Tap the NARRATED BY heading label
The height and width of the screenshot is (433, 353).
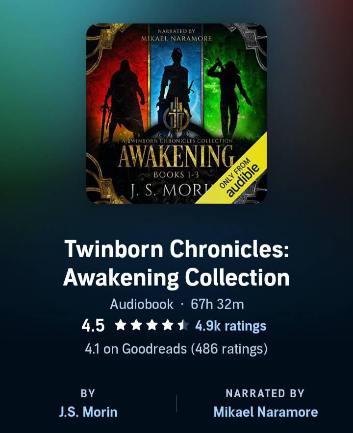pyautogui.click(x=265, y=393)
